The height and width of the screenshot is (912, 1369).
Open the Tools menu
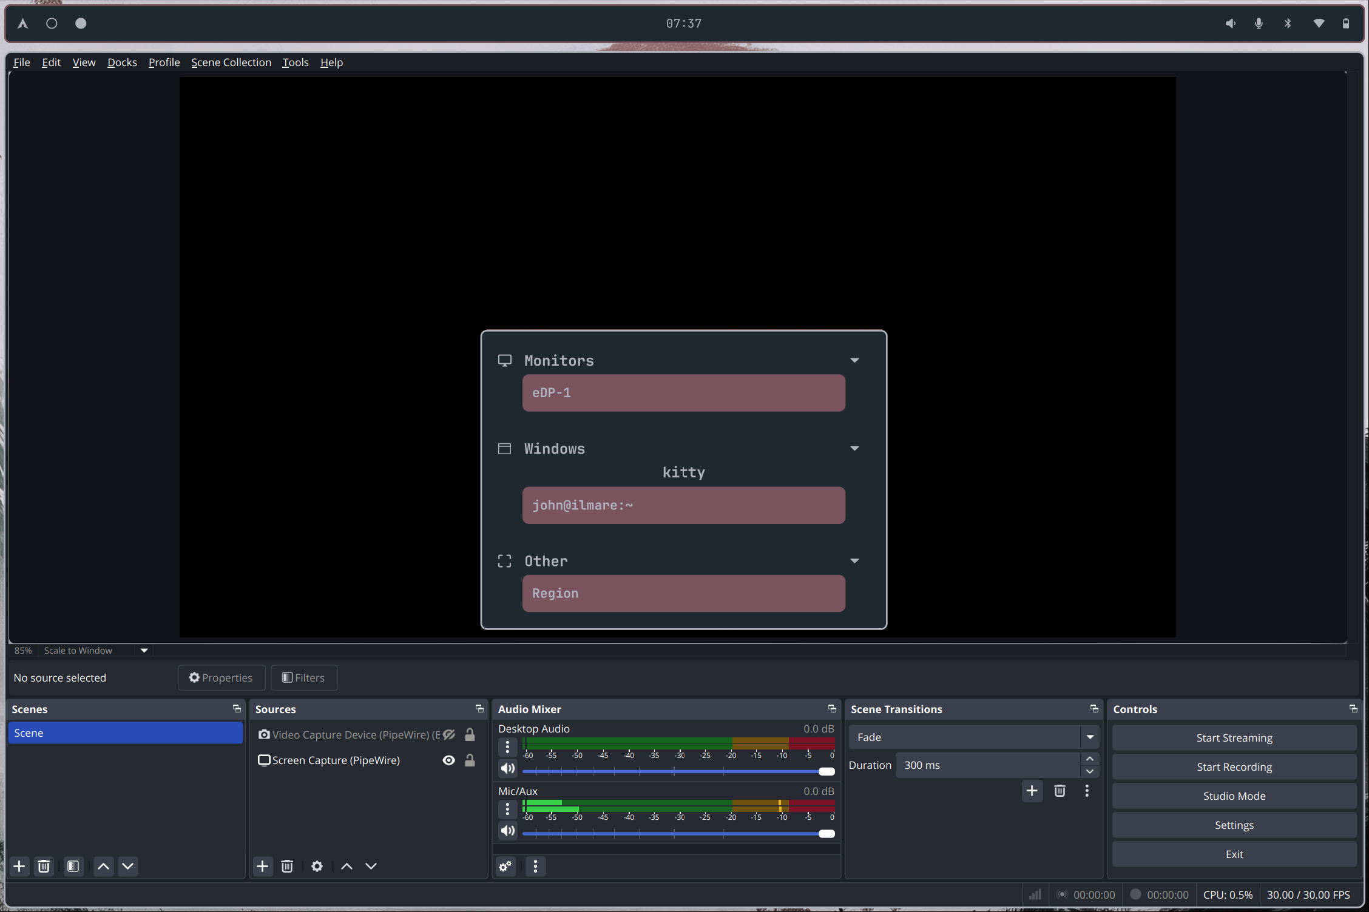tap(296, 62)
